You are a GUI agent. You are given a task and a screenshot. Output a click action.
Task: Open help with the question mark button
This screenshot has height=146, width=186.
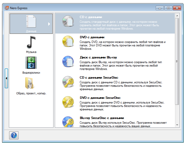point(14,135)
